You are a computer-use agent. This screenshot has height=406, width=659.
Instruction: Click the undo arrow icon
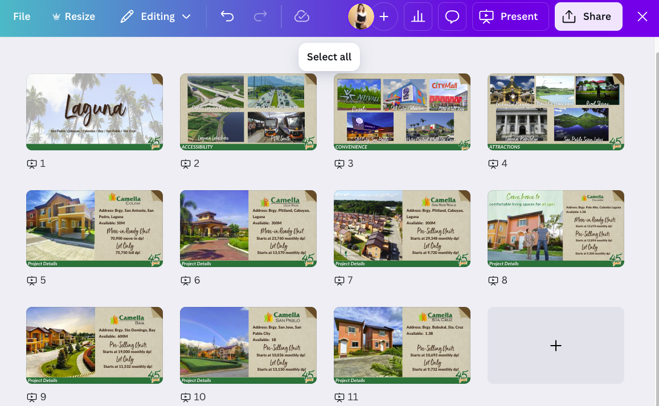point(227,17)
